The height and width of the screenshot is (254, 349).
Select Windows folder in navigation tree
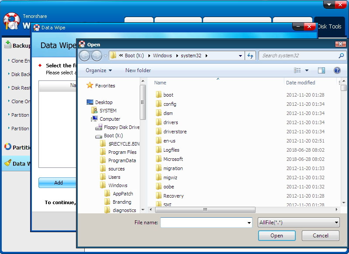click(x=114, y=185)
